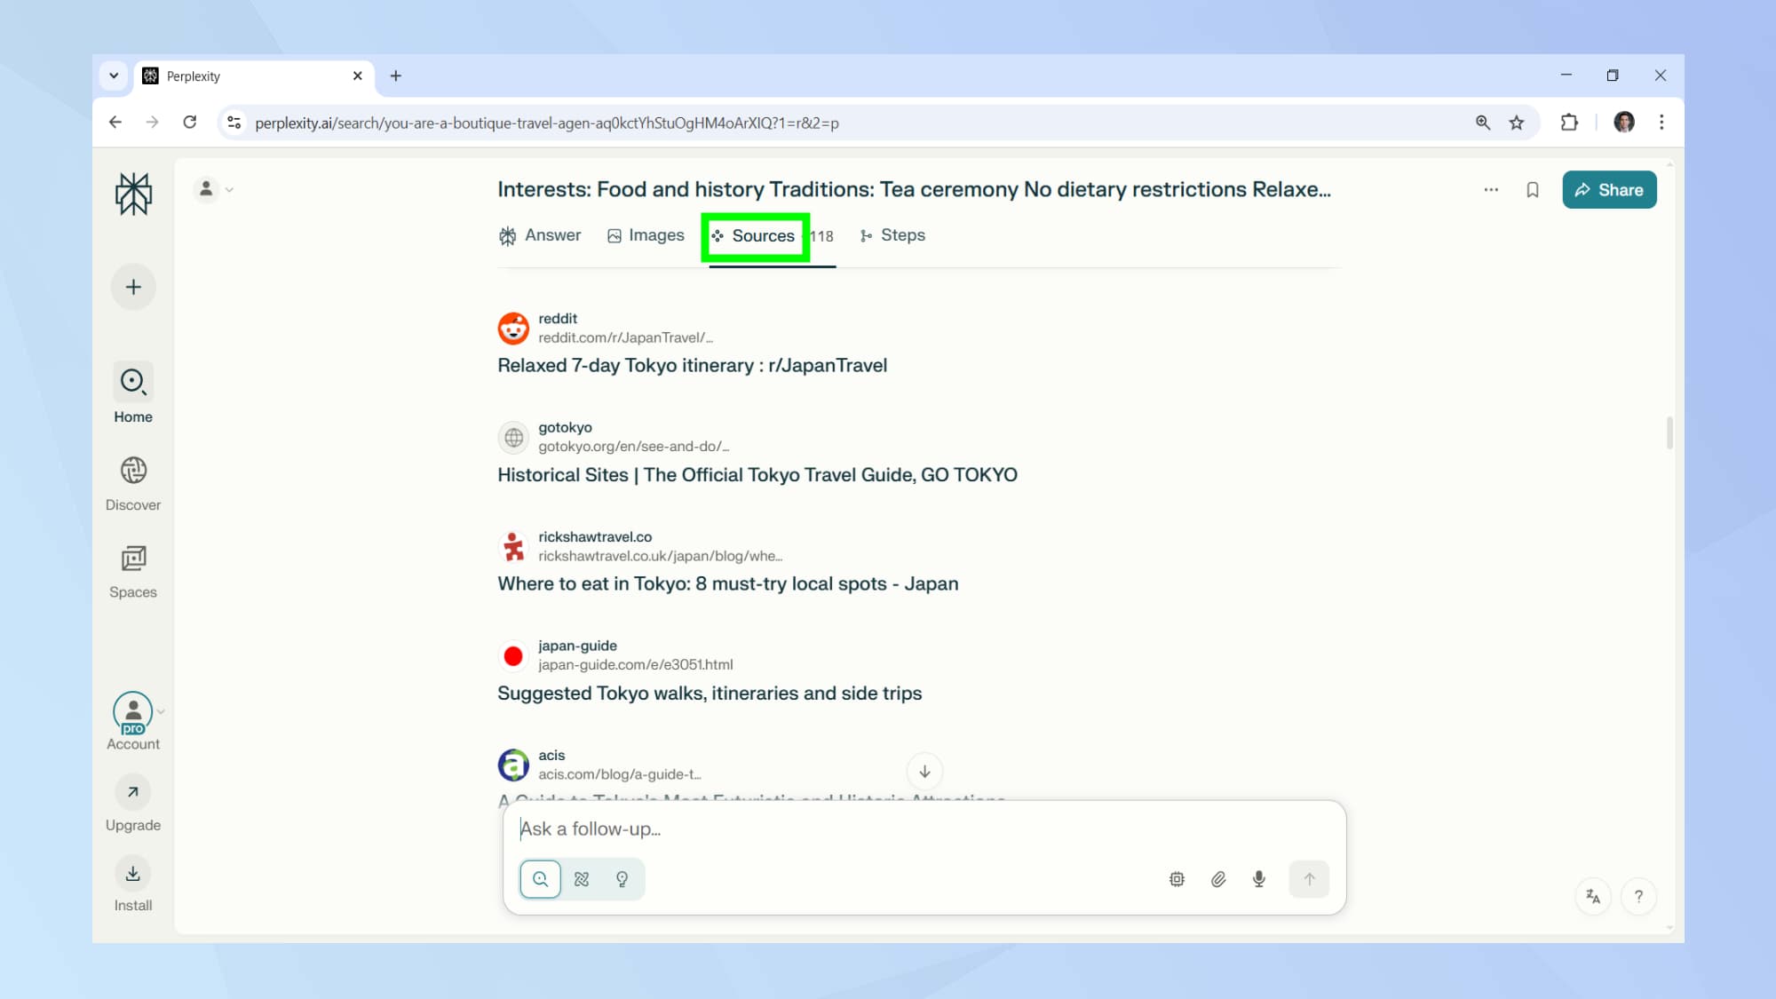
Task: Open the Discover section
Action: pyautogui.click(x=133, y=483)
